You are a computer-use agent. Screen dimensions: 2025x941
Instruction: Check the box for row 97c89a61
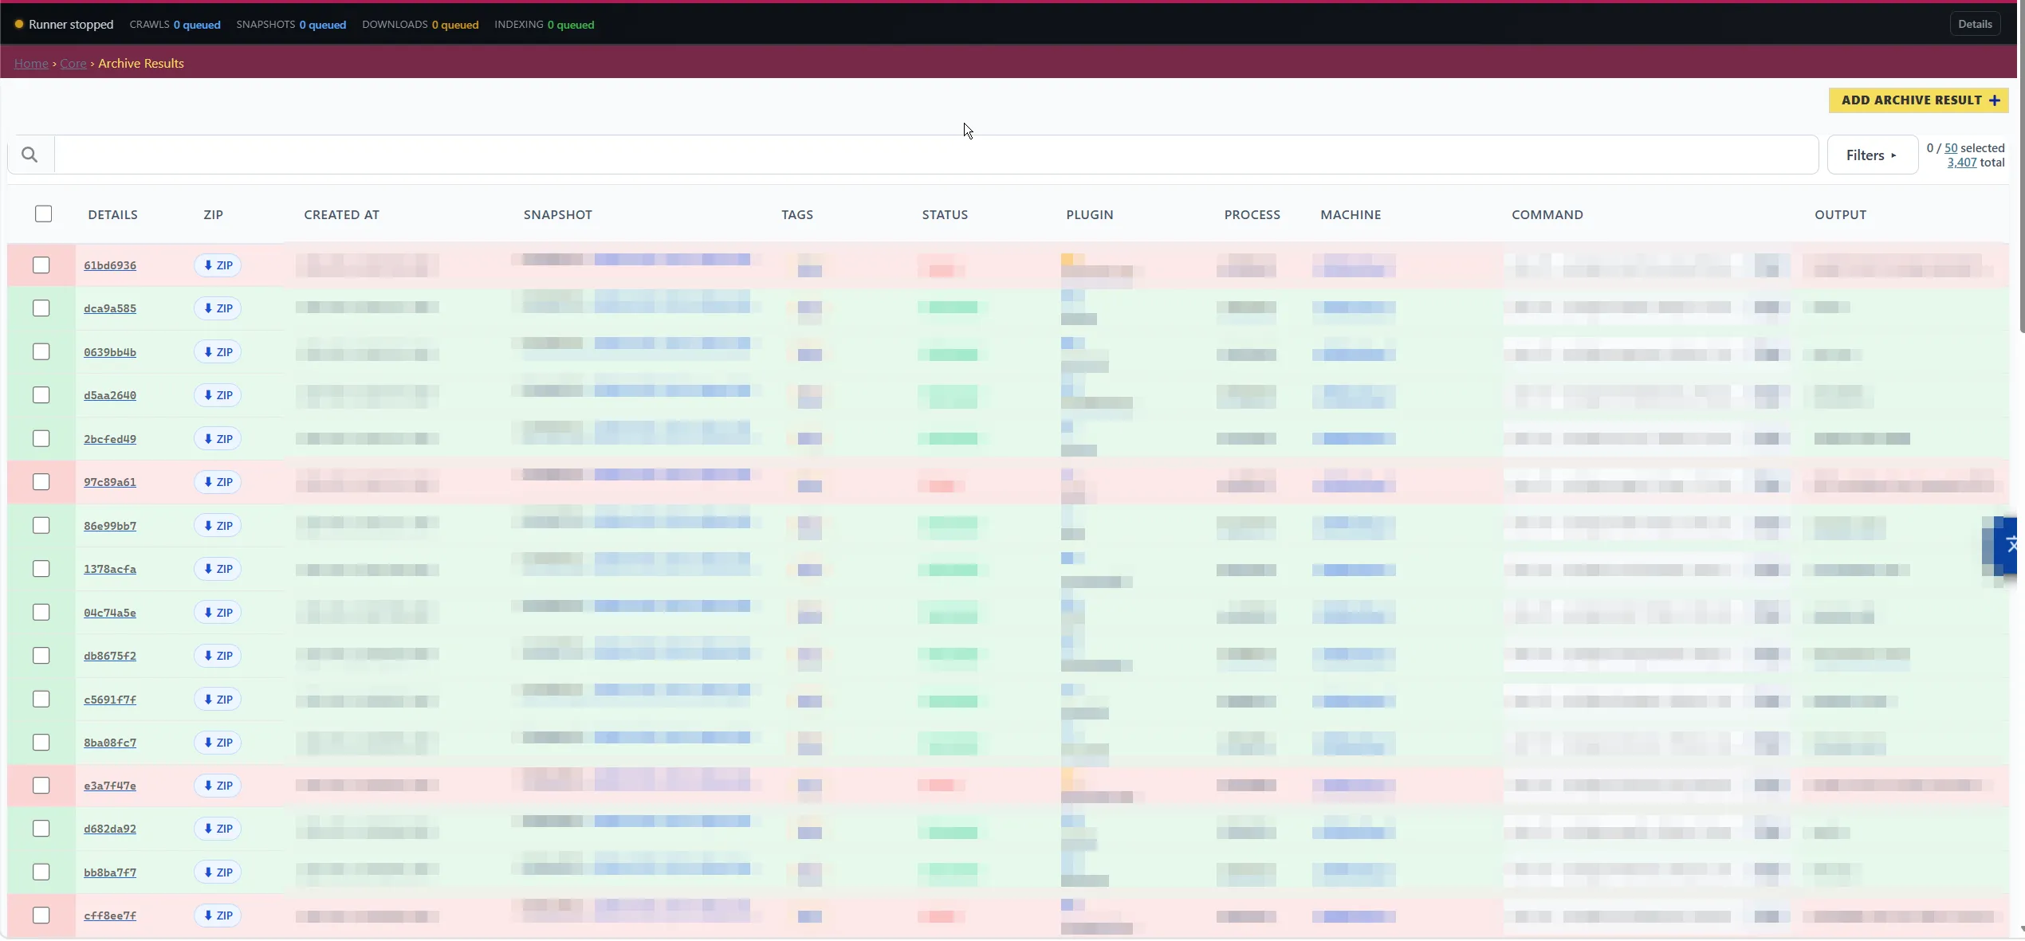[x=41, y=482]
